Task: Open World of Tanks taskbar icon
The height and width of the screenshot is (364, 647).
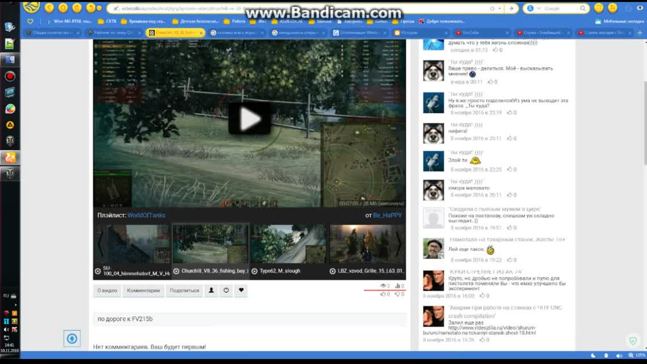Action: click(10, 141)
